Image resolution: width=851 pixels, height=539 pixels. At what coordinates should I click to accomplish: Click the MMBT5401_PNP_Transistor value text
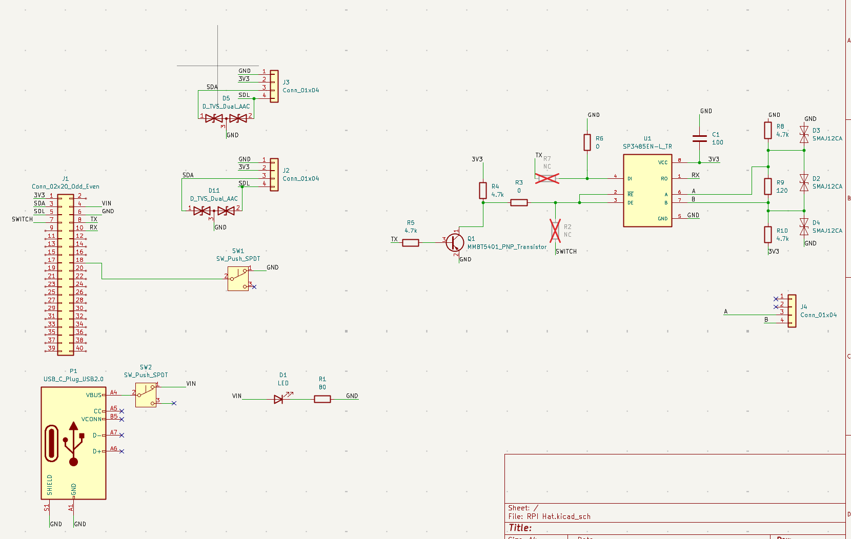pyautogui.click(x=507, y=247)
